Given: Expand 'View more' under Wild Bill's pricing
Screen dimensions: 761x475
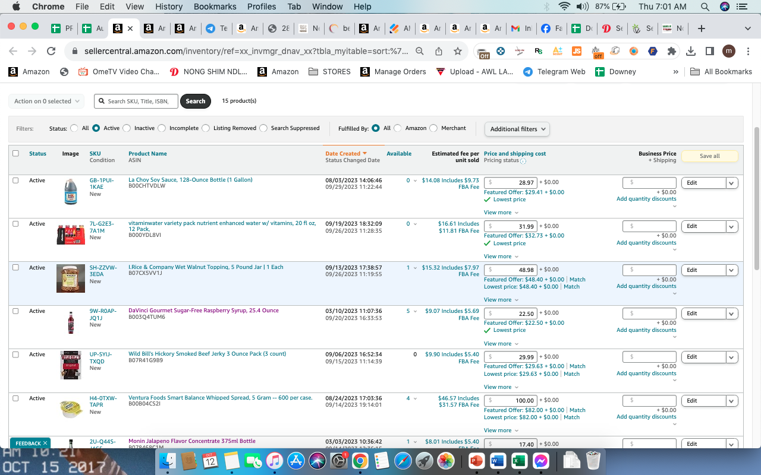Looking at the screenshot, I should click(x=501, y=387).
